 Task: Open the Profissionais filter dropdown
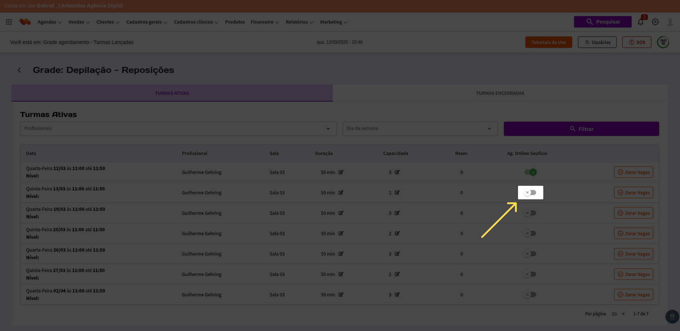point(178,129)
